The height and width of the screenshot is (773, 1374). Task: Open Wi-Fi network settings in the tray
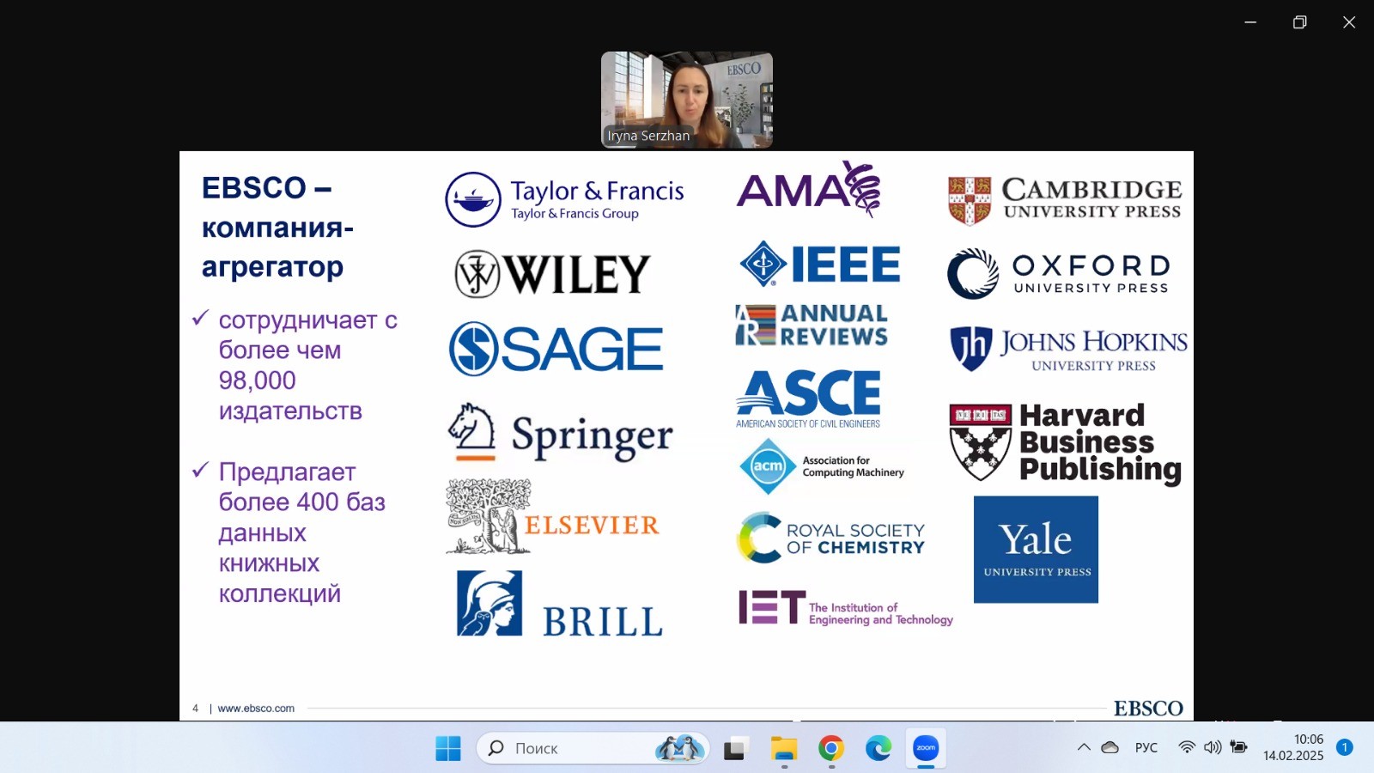[x=1187, y=747]
